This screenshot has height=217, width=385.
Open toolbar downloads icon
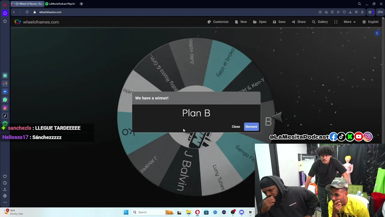click(x=350, y=12)
